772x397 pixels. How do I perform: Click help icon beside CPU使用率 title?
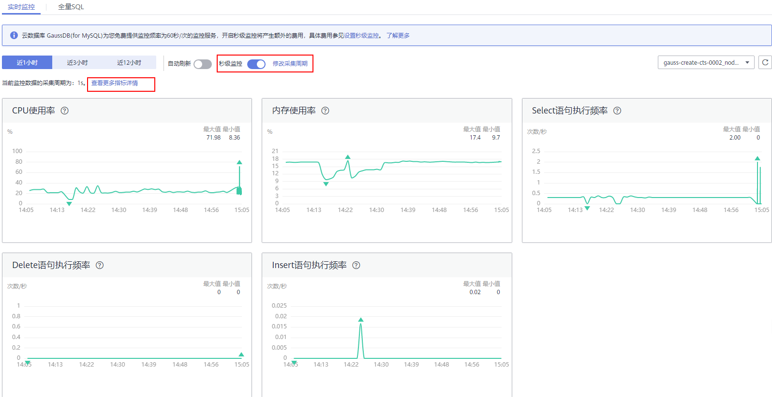(64, 111)
